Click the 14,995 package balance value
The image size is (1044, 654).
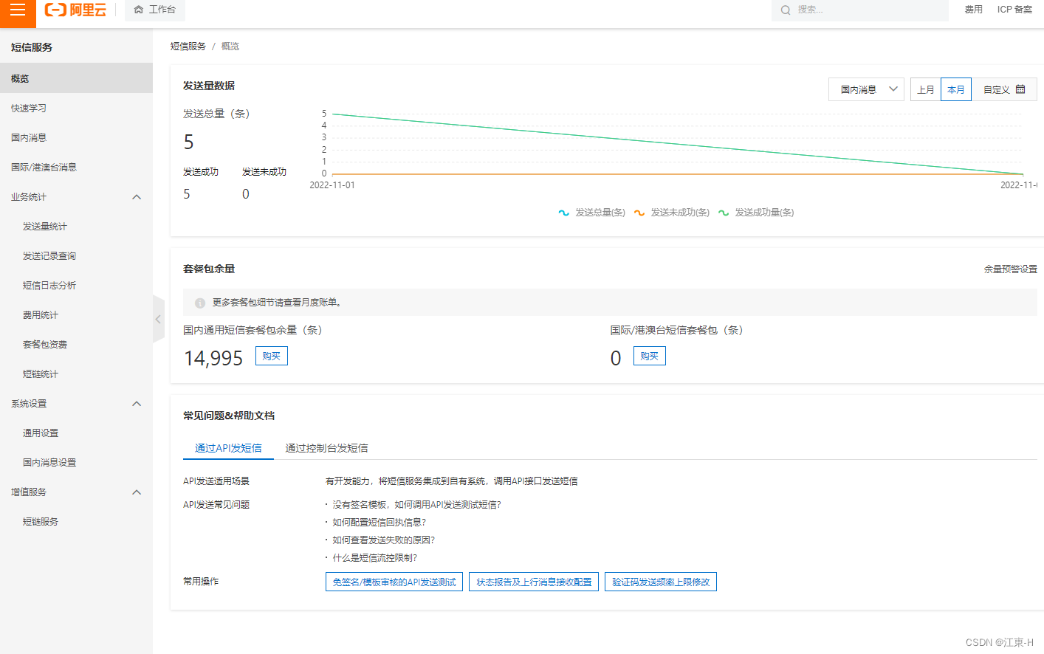tap(213, 358)
